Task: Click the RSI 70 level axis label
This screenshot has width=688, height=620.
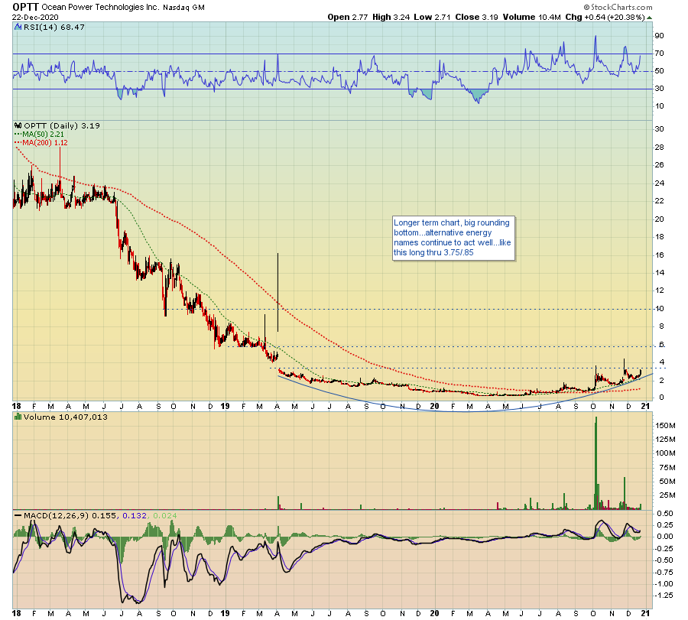Action: click(x=659, y=54)
